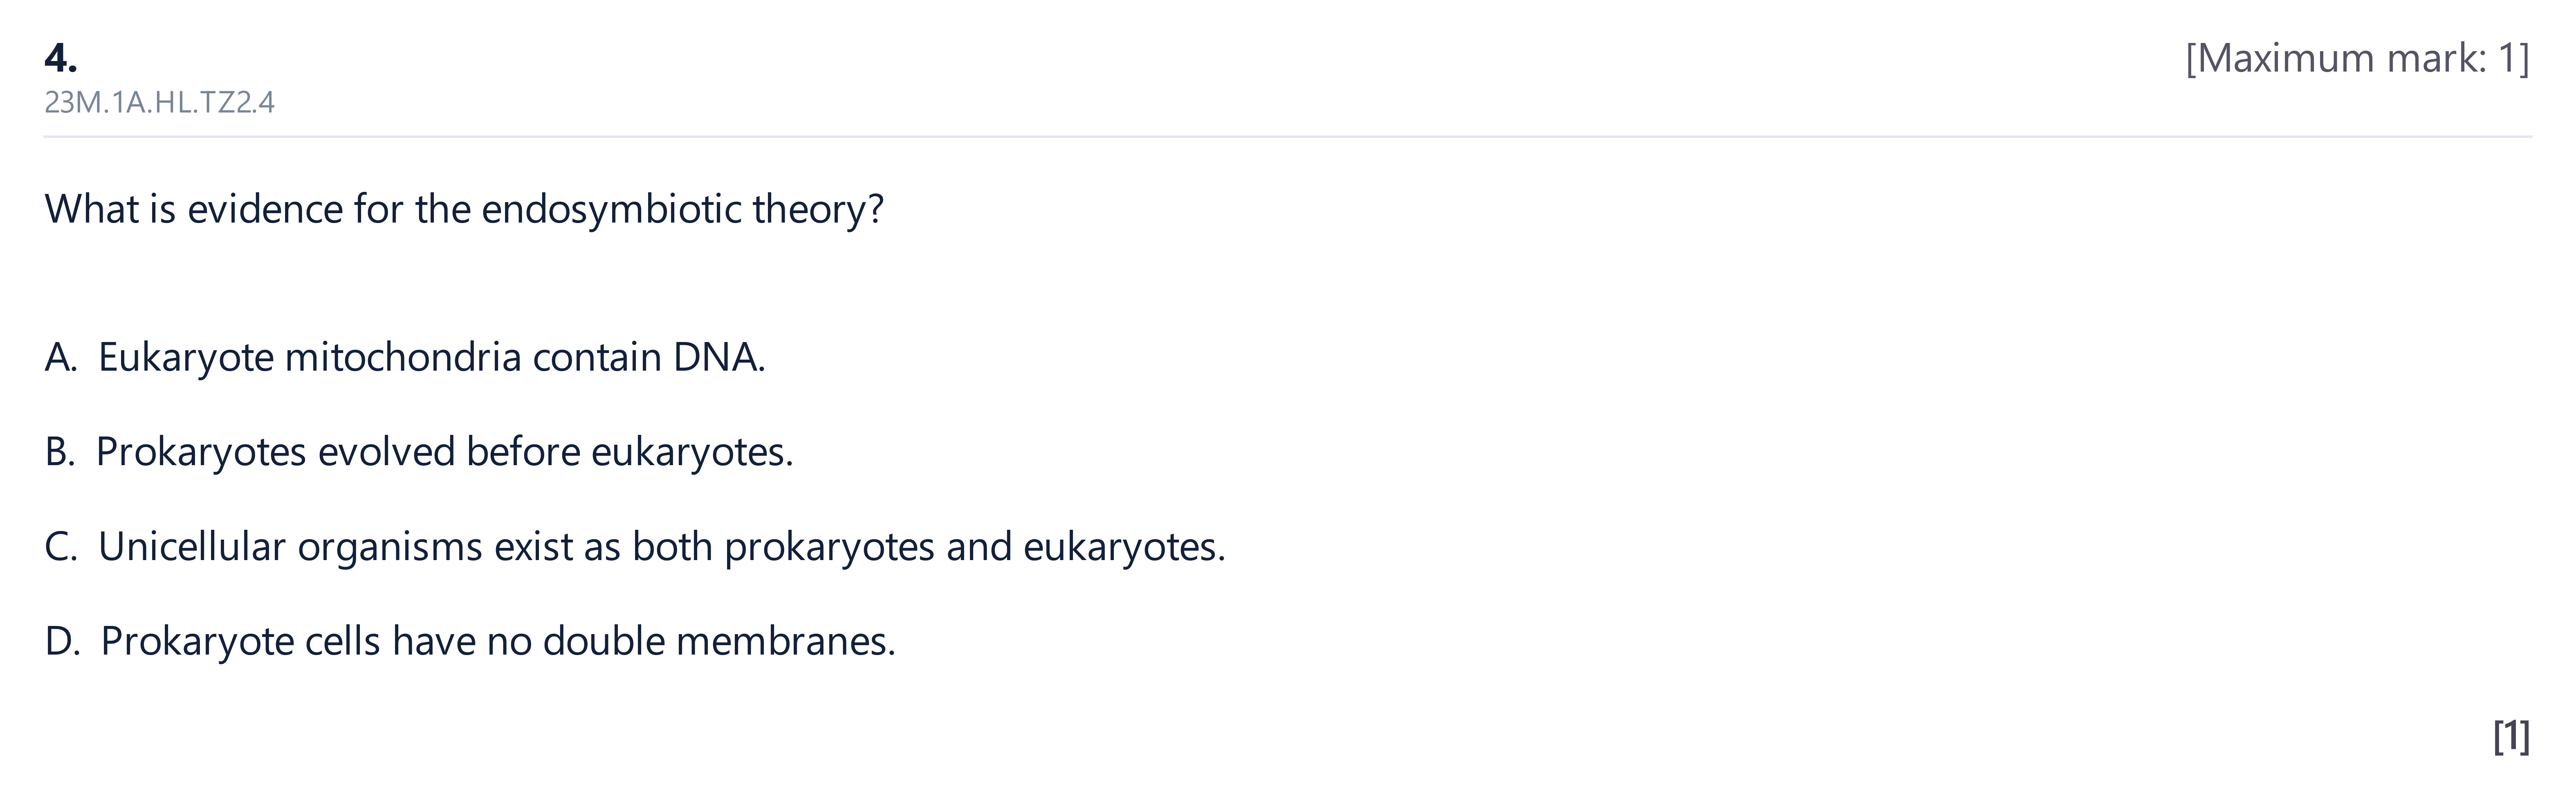Click the word "evidence" in the question

click(265, 209)
